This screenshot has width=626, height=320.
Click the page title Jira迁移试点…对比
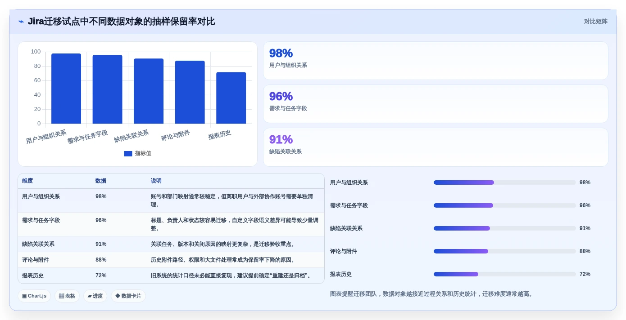(x=121, y=22)
